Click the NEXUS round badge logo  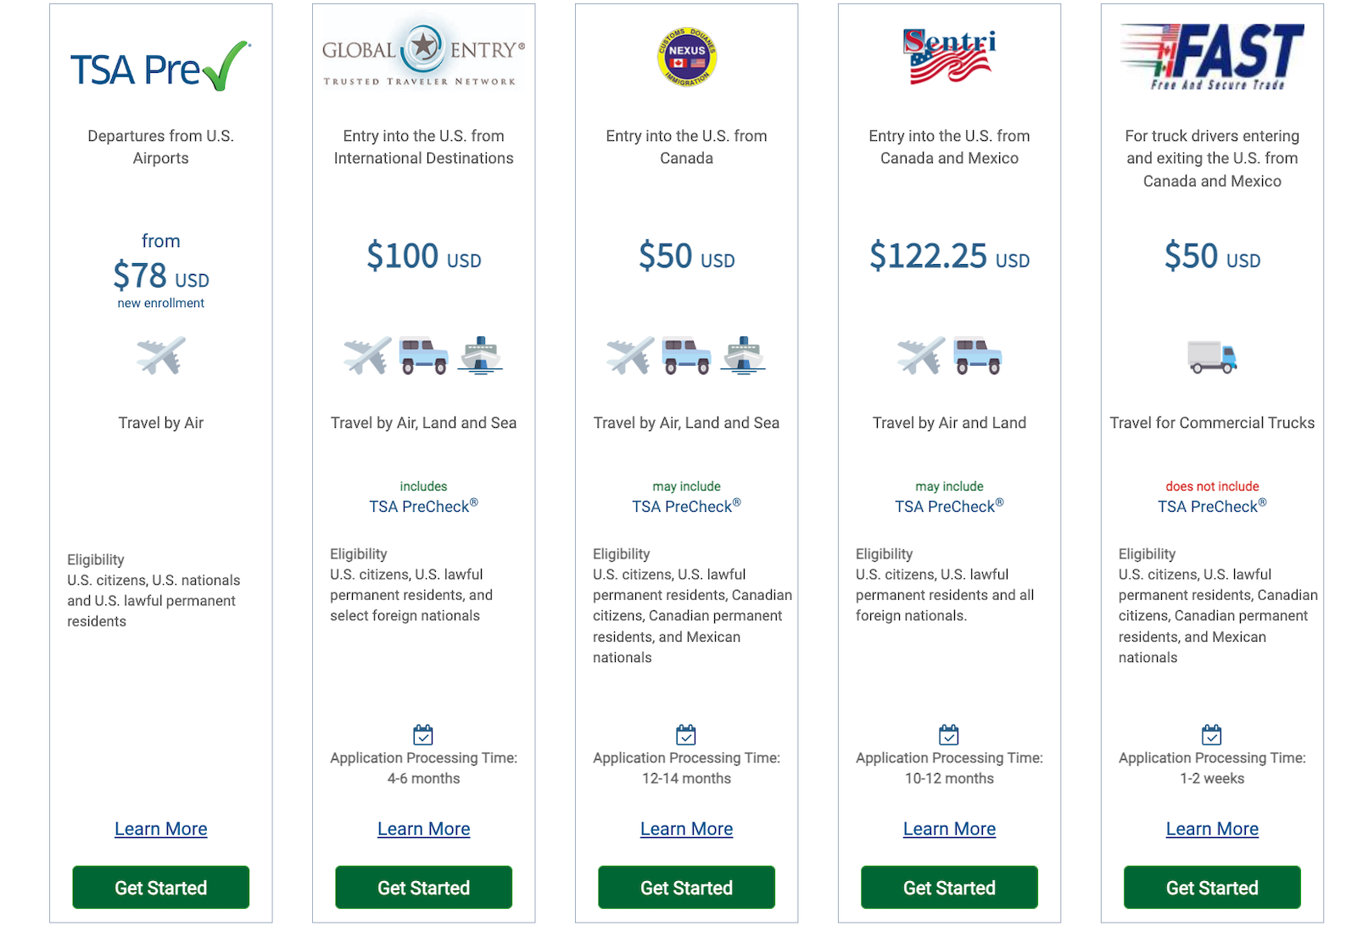click(687, 56)
